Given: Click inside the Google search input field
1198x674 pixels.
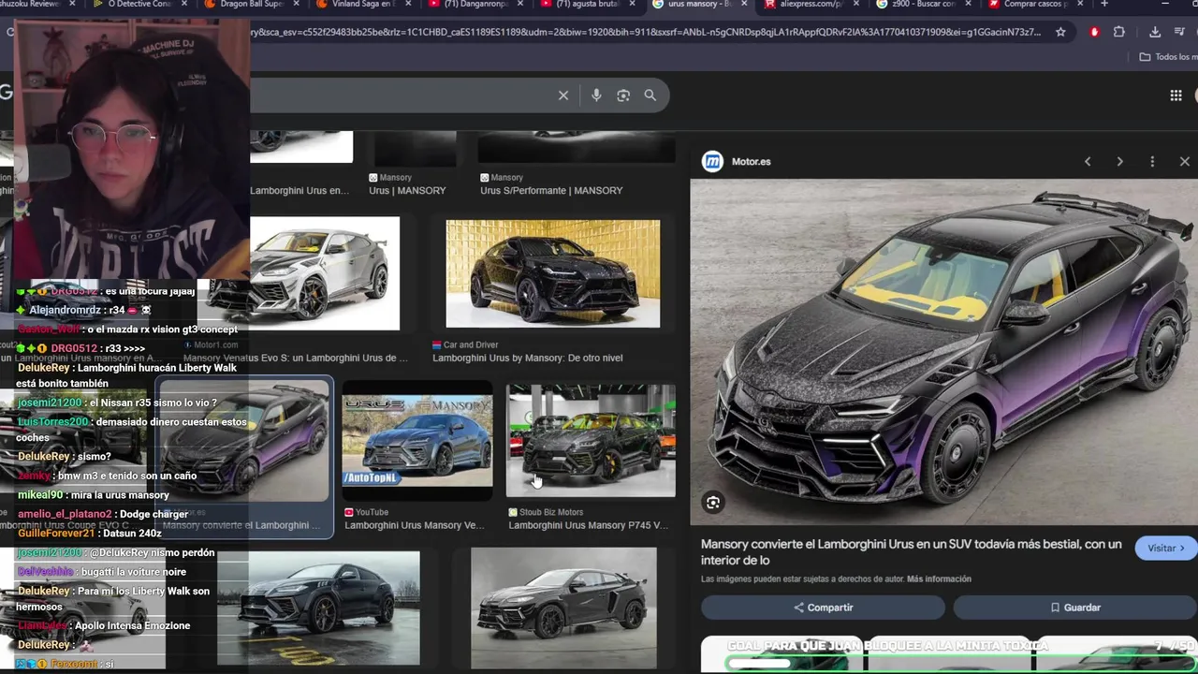Looking at the screenshot, I should (x=402, y=95).
